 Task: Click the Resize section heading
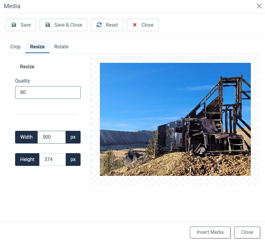tap(27, 66)
